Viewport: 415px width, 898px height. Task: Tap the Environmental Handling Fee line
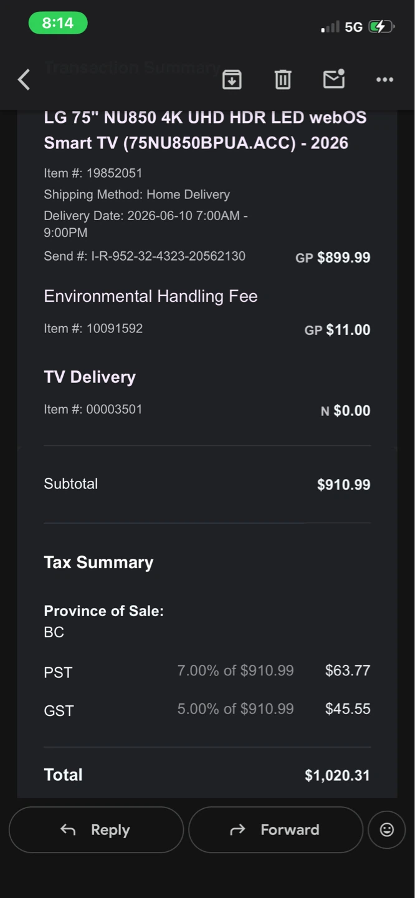(151, 296)
